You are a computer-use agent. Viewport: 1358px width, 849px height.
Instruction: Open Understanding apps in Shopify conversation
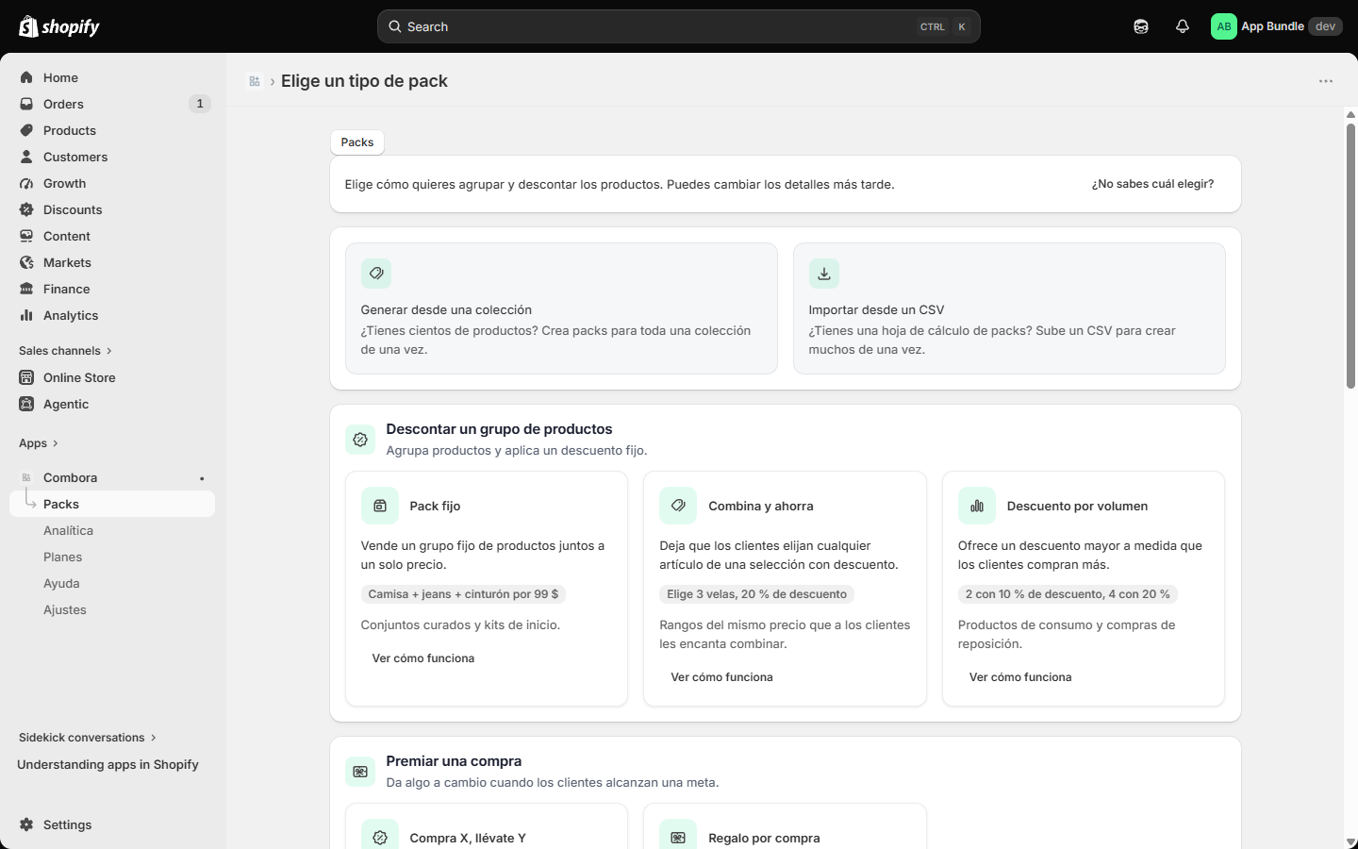108,764
